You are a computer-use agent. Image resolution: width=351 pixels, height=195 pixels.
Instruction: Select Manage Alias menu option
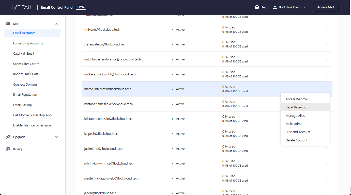pyautogui.click(x=305, y=116)
